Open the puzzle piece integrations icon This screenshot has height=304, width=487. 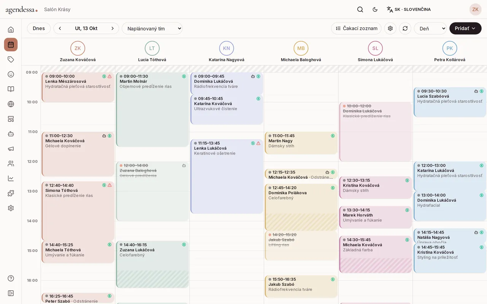point(11,193)
